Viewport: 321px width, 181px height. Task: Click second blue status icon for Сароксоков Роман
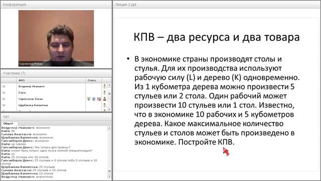pos(94,99)
